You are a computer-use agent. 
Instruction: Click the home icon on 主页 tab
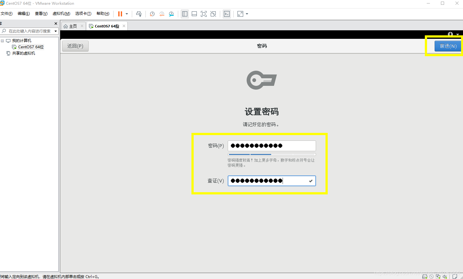tap(66, 26)
